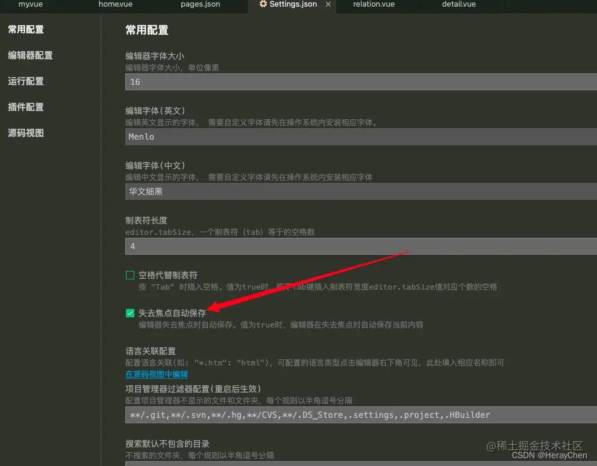Click the Chinese font field showing 华文细黑
The image size is (597, 466).
[301, 191]
